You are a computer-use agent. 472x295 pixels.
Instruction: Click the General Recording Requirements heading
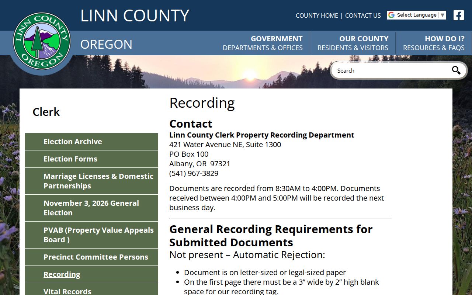271,236
